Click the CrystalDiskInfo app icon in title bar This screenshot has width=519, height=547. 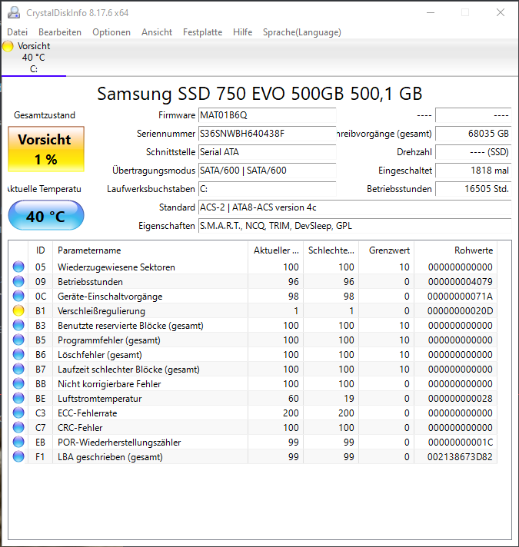click(14, 12)
